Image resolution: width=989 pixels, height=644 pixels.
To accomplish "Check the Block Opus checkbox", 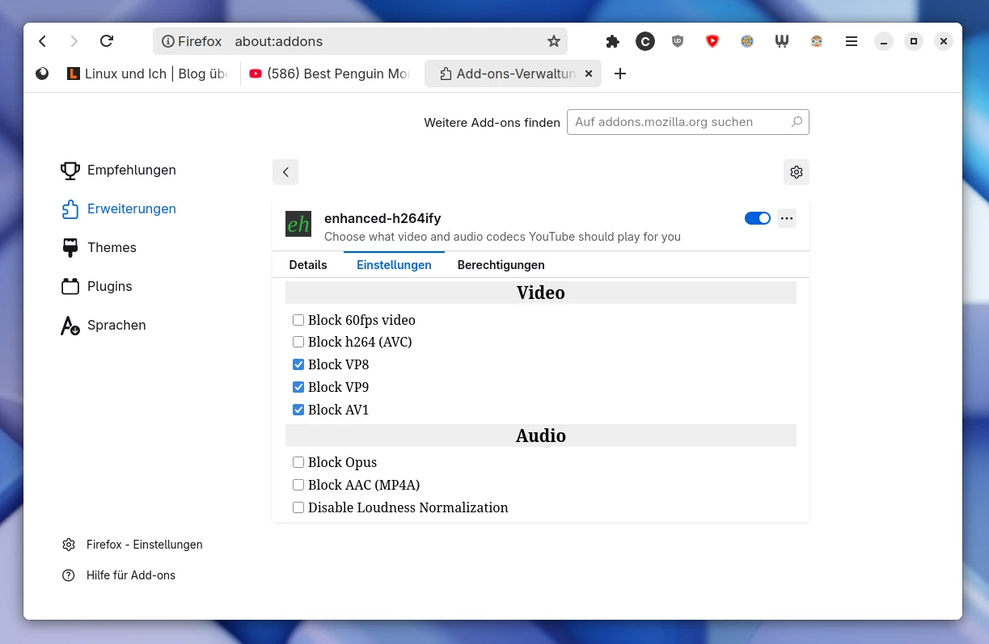I will point(298,462).
